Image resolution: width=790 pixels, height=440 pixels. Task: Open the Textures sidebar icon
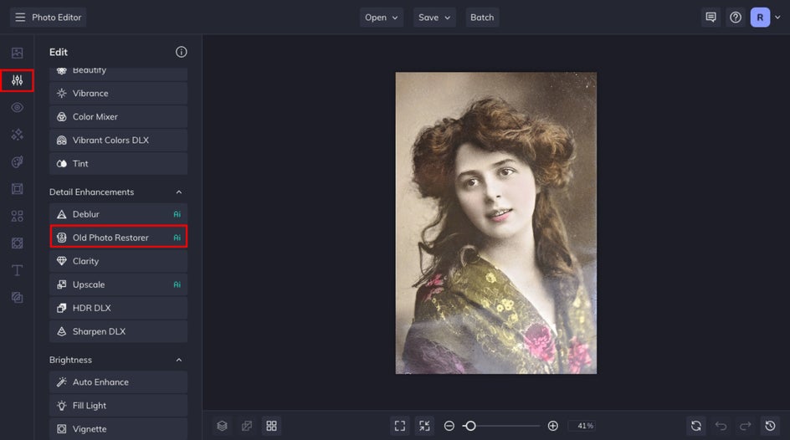17,298
